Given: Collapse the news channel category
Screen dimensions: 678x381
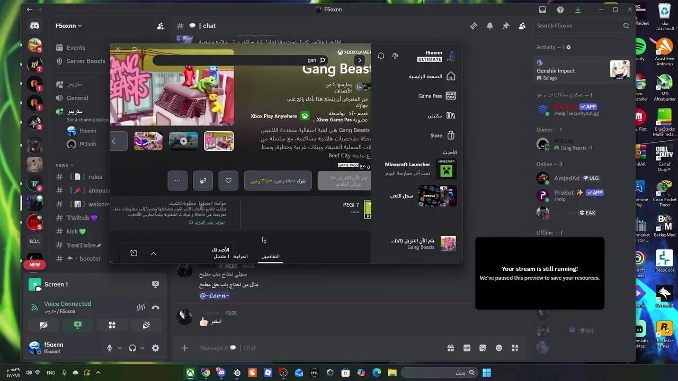Looking at the screenshot, I should (65, 165).
